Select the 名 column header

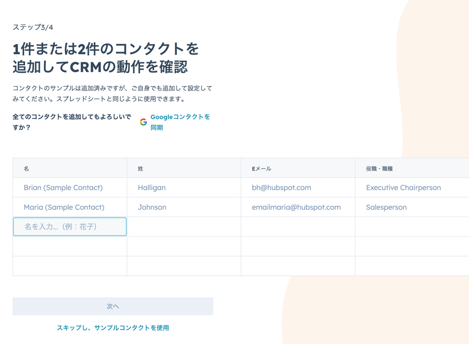coord(70,168)
